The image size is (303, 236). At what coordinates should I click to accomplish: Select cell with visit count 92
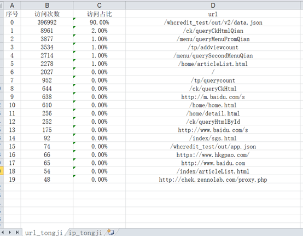coord(47,138)
